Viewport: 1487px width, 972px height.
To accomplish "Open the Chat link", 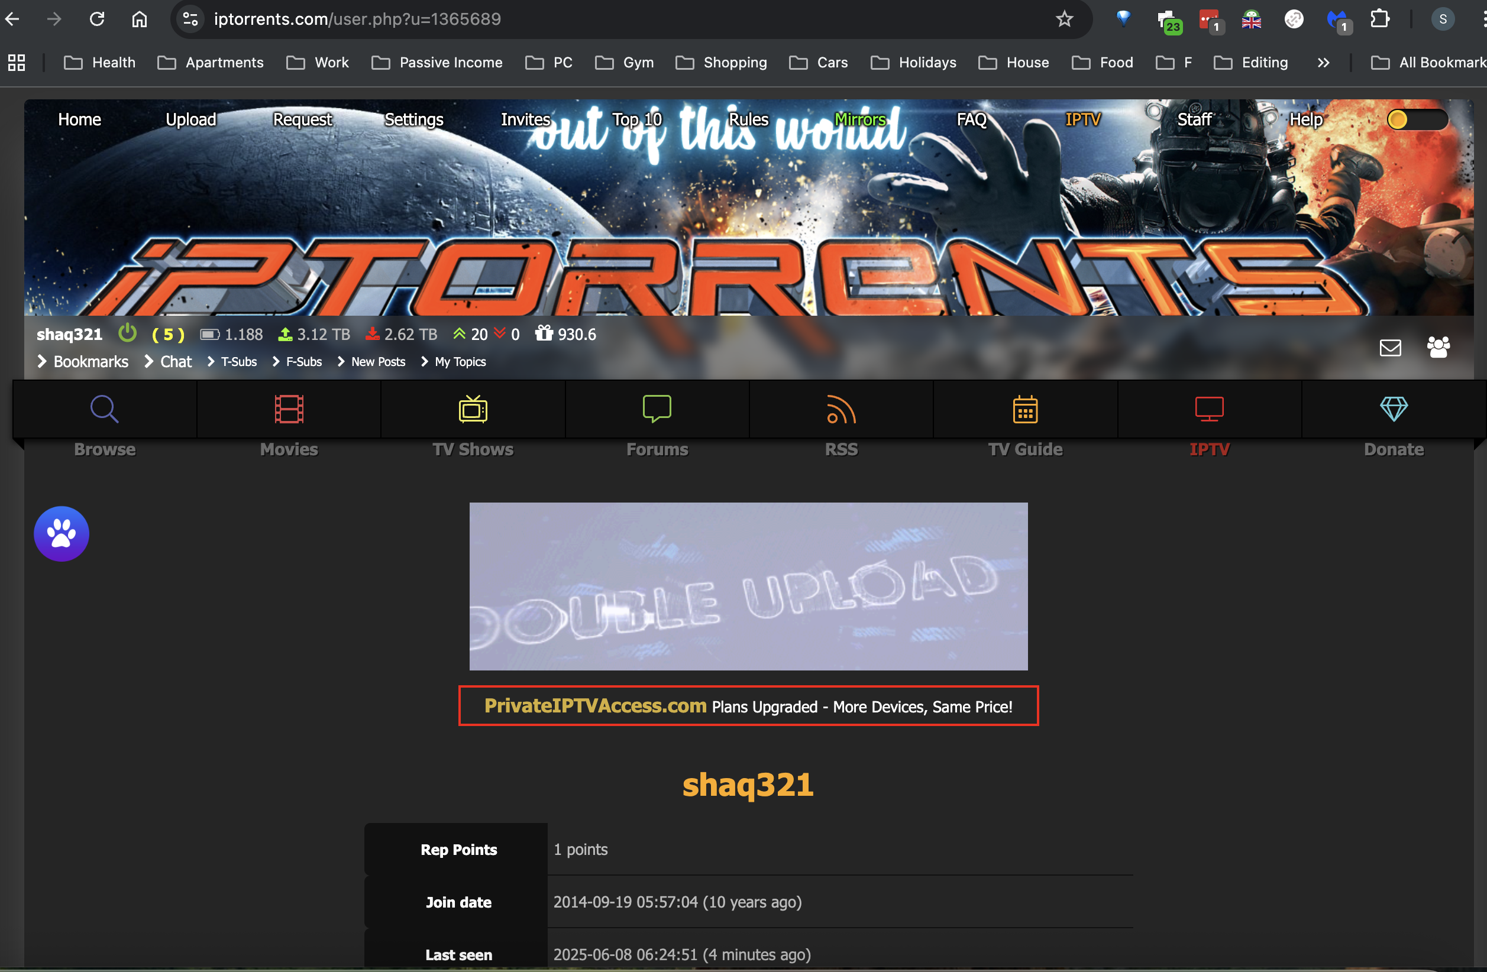I will (176, 362).
